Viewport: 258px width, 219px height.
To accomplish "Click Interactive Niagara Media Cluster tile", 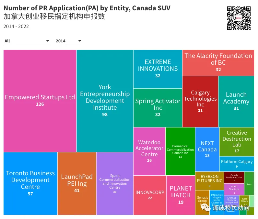I will (217, 203).
